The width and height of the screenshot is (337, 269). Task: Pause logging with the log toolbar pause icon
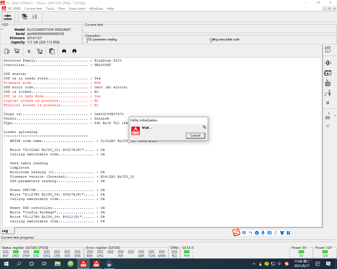29,51
